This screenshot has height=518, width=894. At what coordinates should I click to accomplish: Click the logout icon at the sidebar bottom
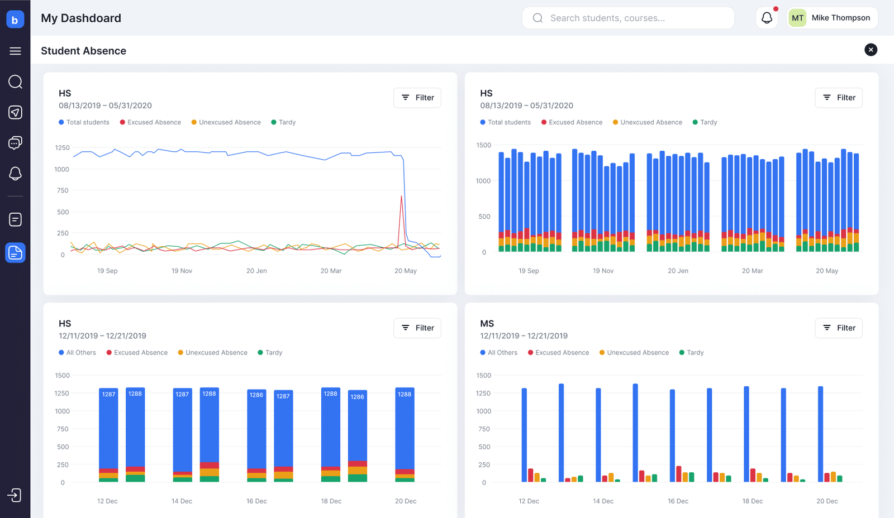[15, 495]
